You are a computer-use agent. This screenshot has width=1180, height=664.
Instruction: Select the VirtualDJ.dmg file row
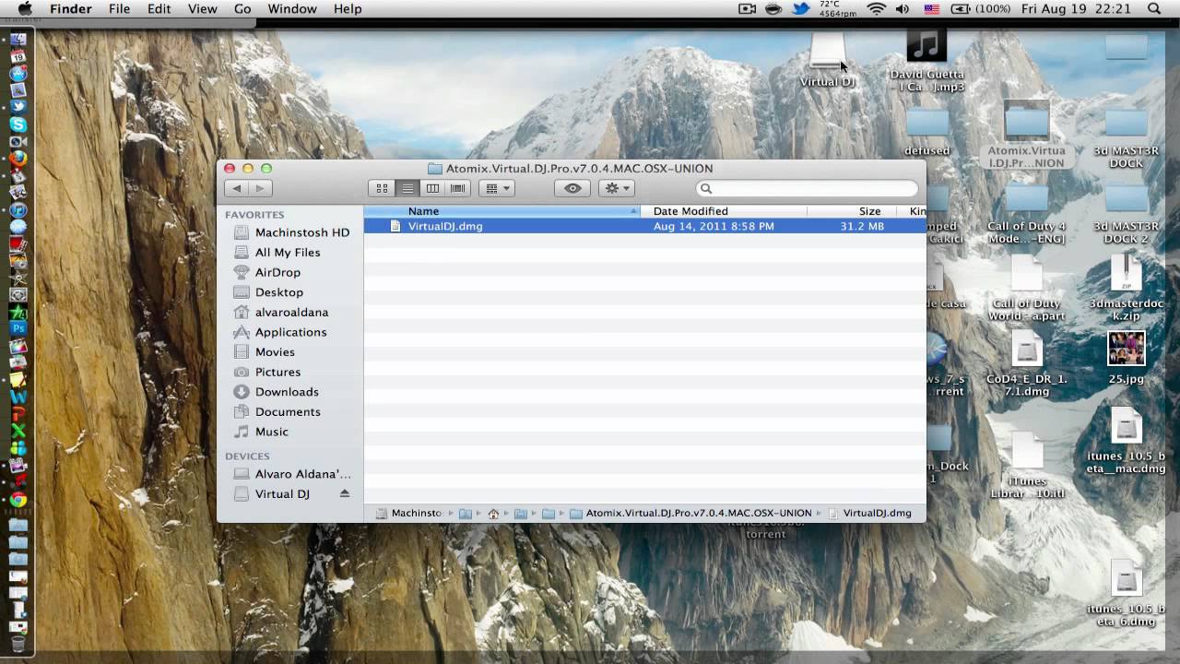click(x=644, y=226)
